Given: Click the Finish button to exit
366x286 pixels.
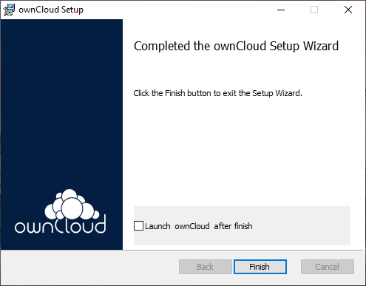Looking at the screenshot, I should pyautogui.click(x=260, y=267).
